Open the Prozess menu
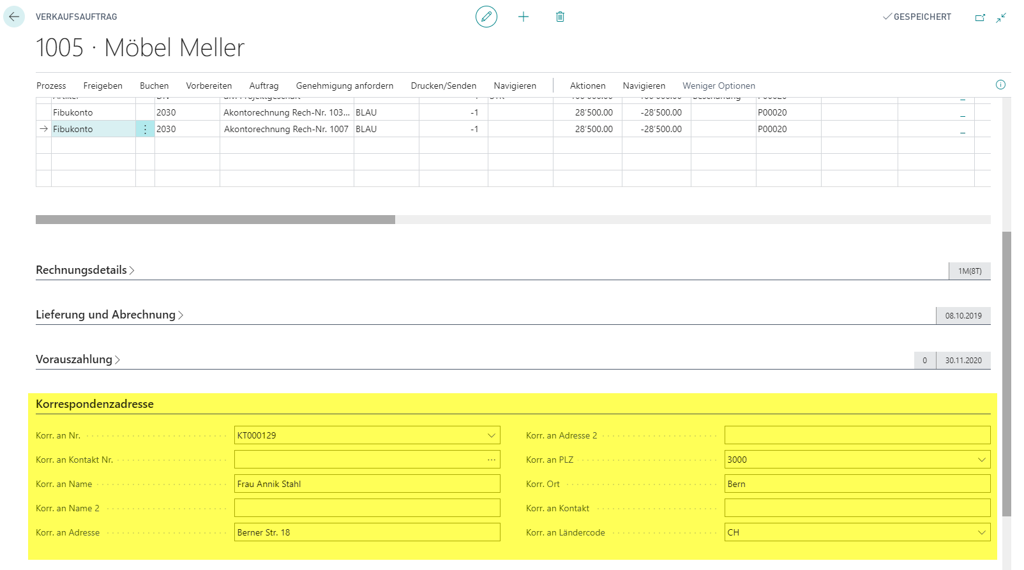The height and width of the screenshot is (570, 1024). (x=51, y=86)
